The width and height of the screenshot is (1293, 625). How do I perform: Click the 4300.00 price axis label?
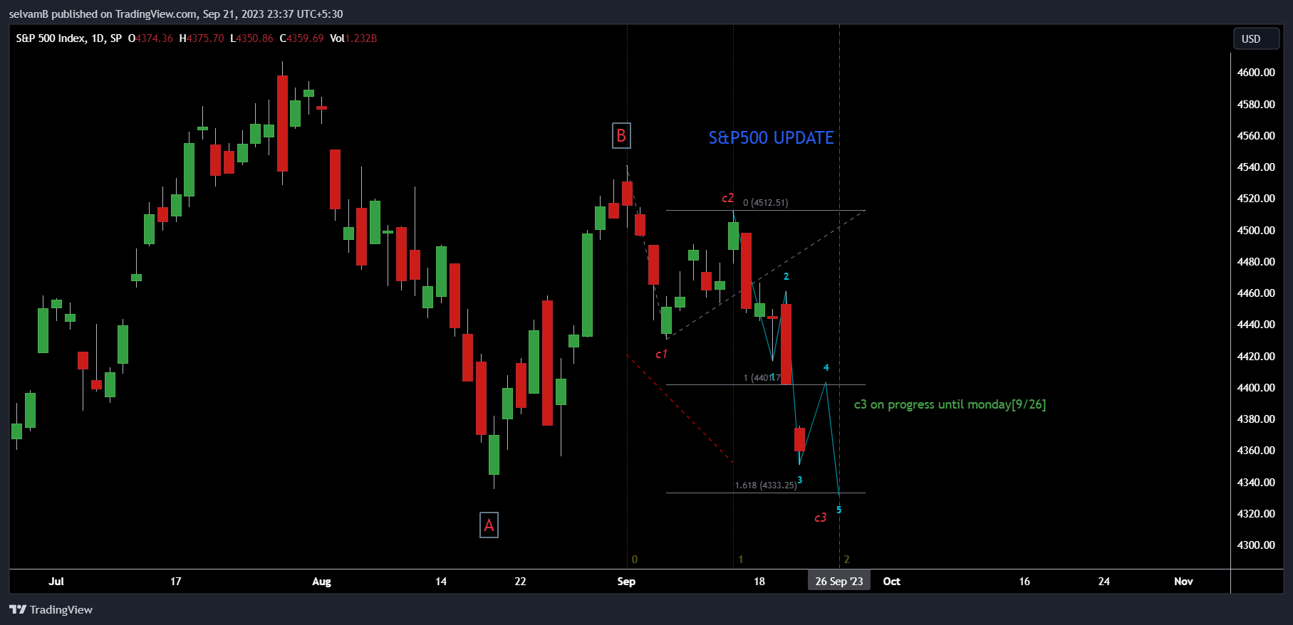tap(1256, 545)
